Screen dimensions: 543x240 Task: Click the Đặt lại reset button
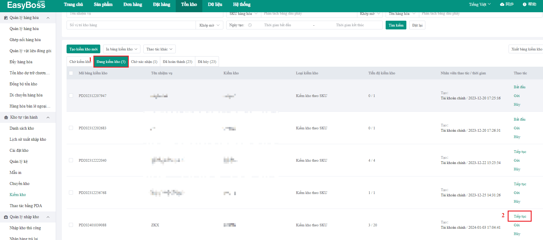[x=417, y=25]
